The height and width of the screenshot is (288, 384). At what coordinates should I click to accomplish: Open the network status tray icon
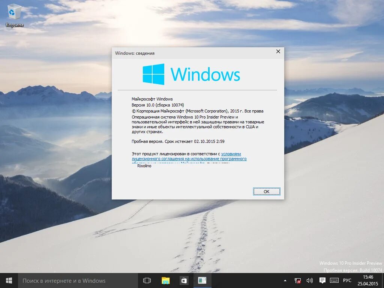(297, 280)
